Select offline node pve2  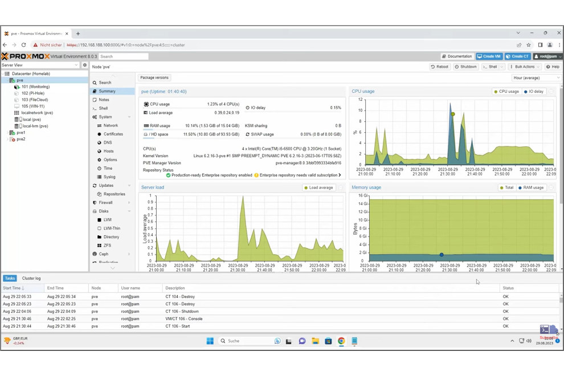21,139
